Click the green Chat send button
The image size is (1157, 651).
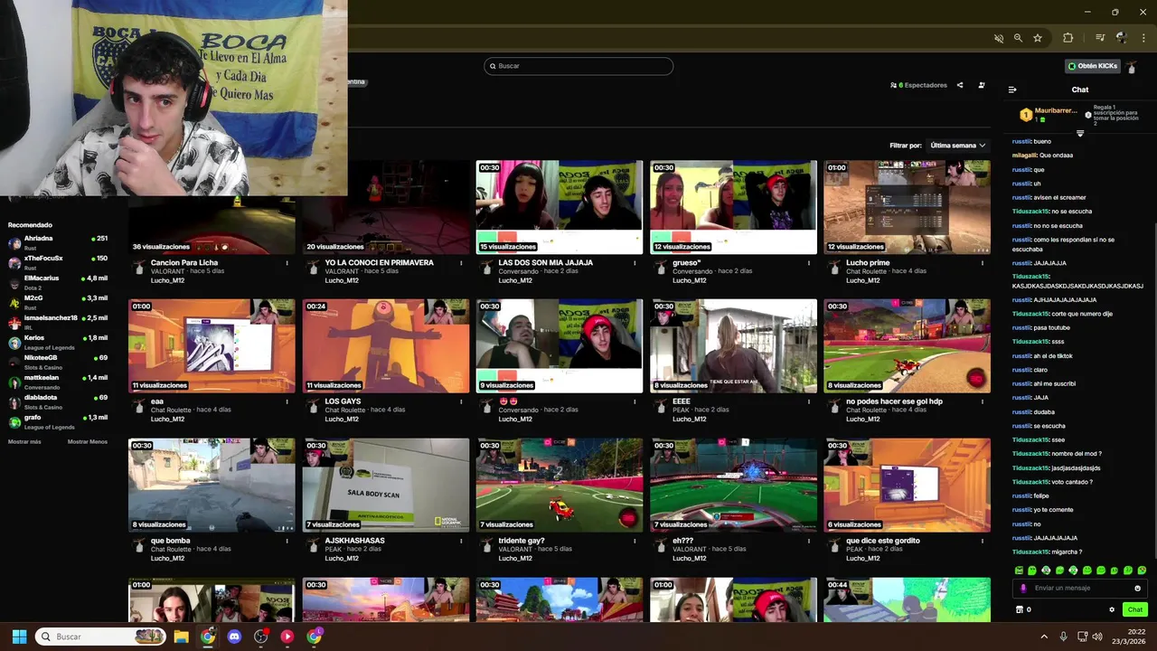(1135, 609)
